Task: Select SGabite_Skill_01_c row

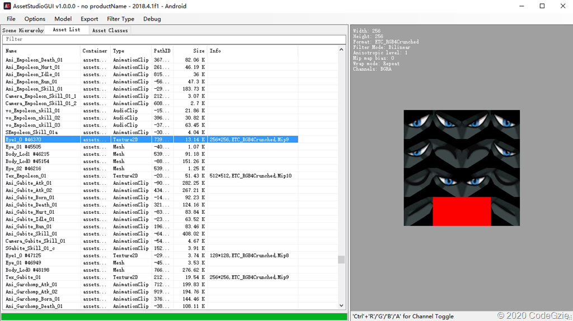Action: coord(151,248)
